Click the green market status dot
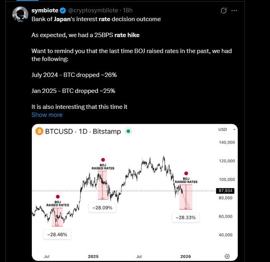This screenshot has height=262, width=270. click(x=128, y=131)
